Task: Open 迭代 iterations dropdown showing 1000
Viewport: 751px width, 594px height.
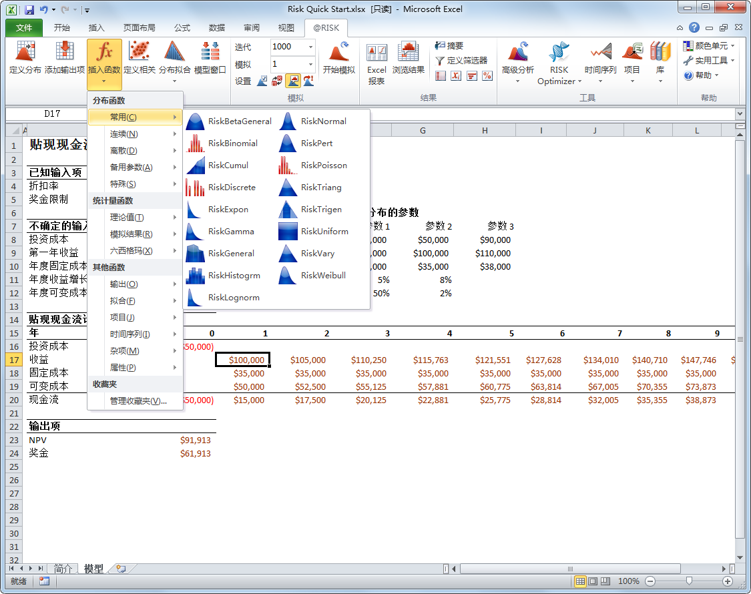Action: tap(310, 47)
